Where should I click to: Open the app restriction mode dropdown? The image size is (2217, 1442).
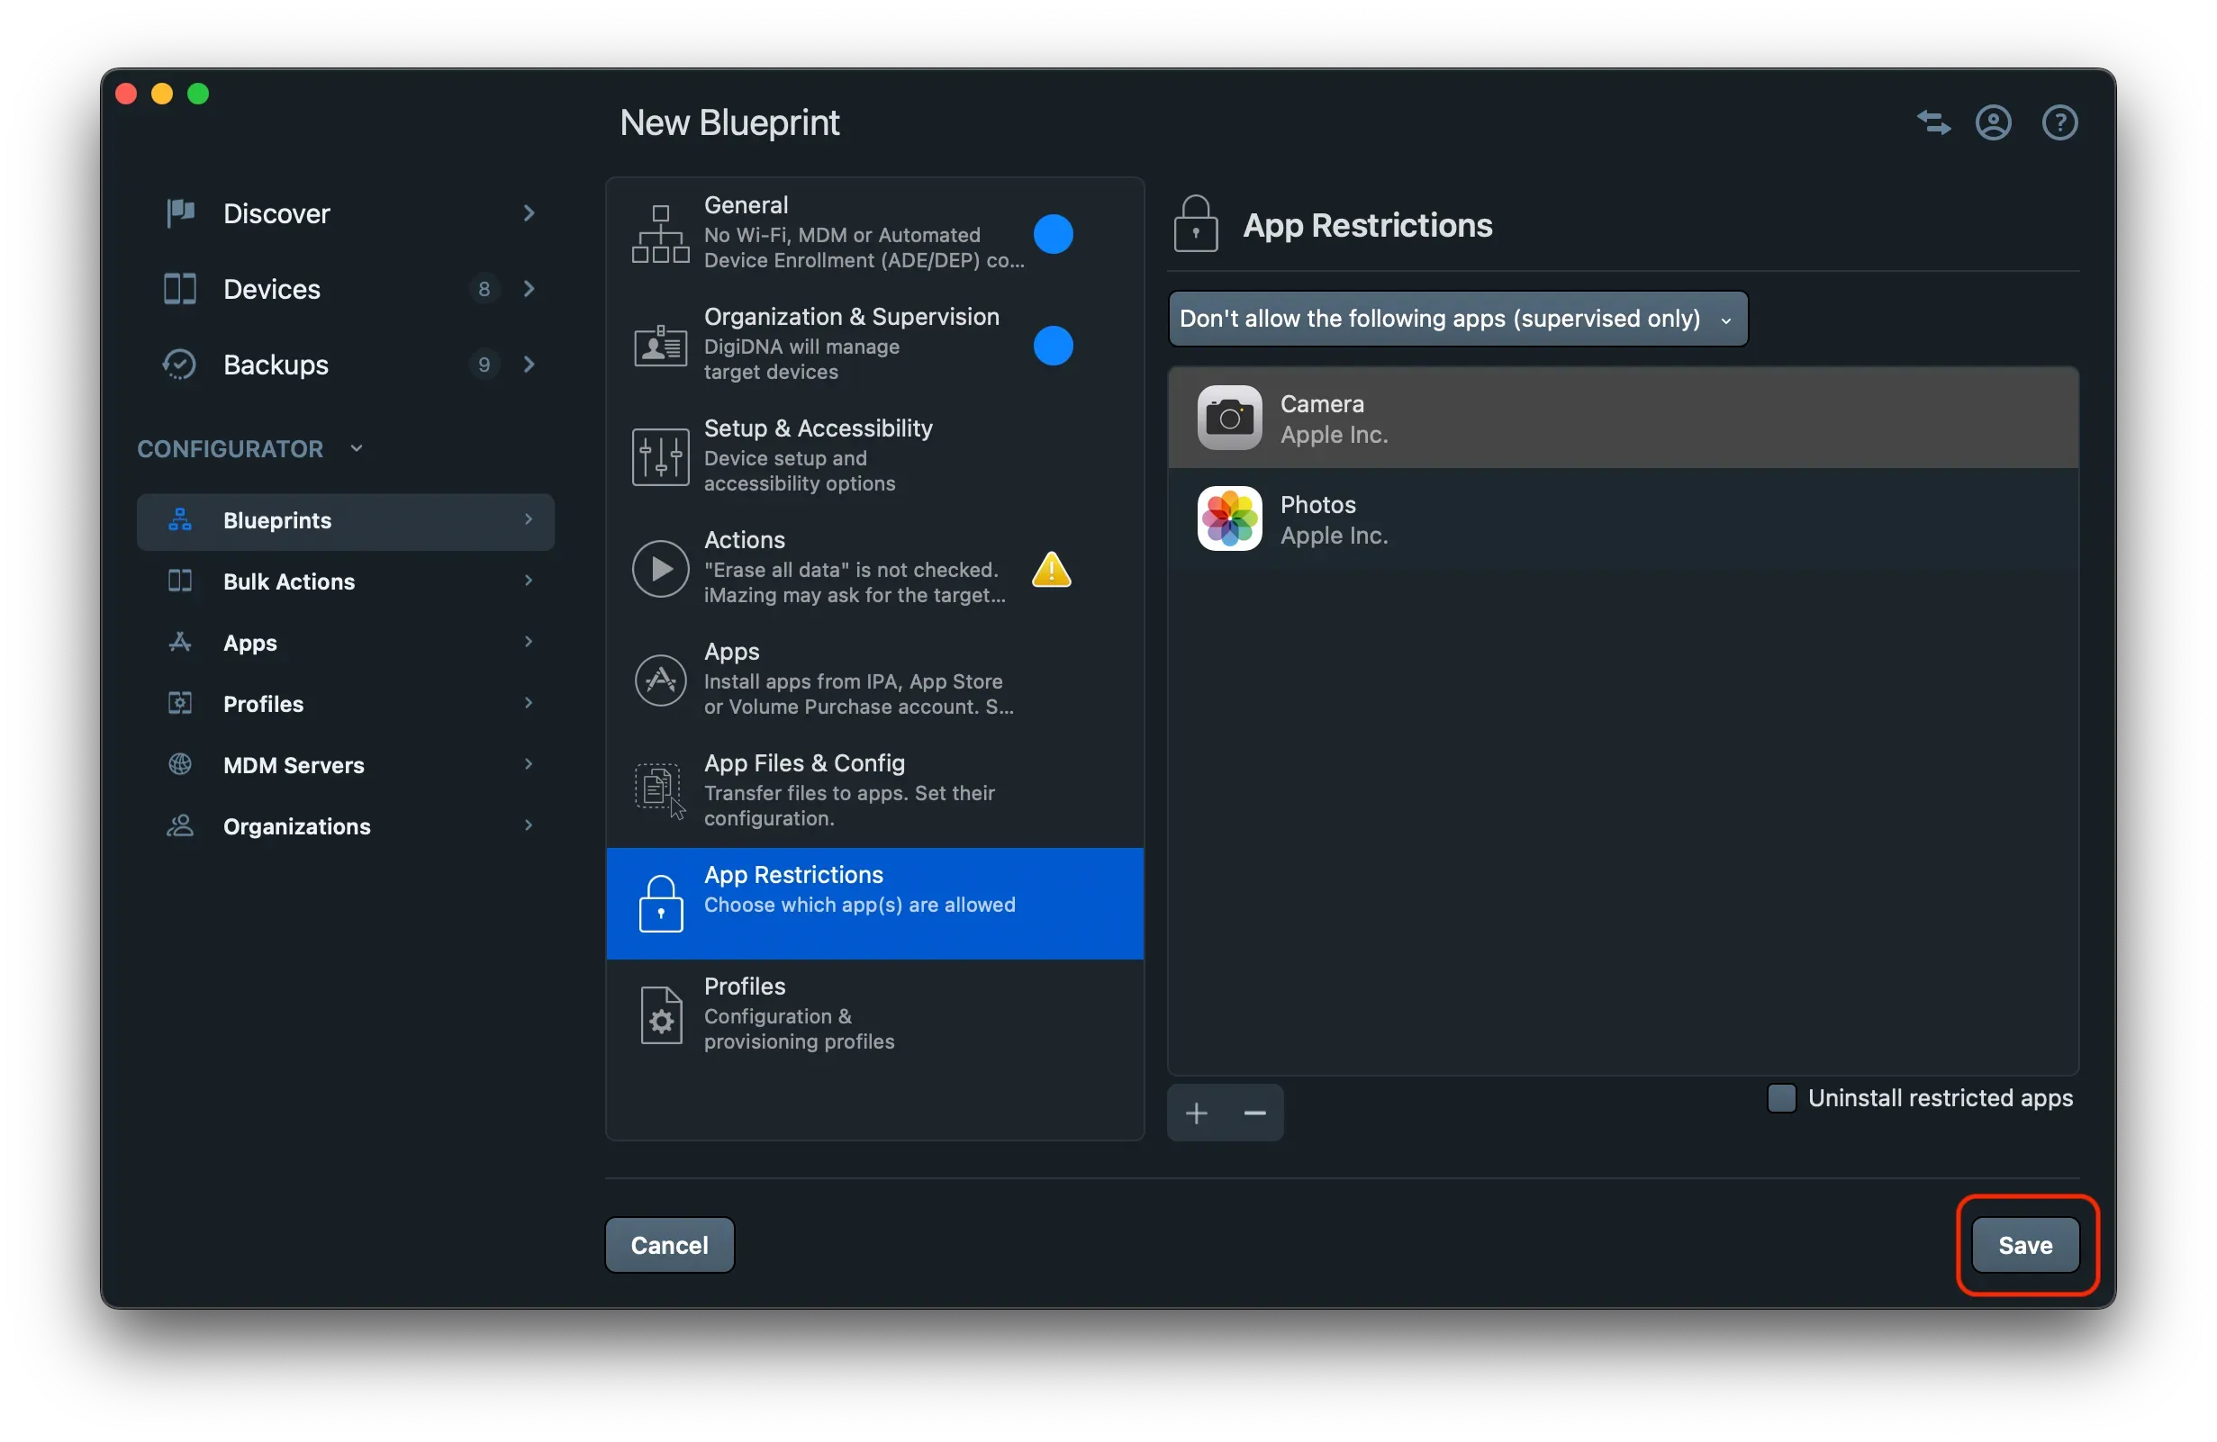[1457, 319]
